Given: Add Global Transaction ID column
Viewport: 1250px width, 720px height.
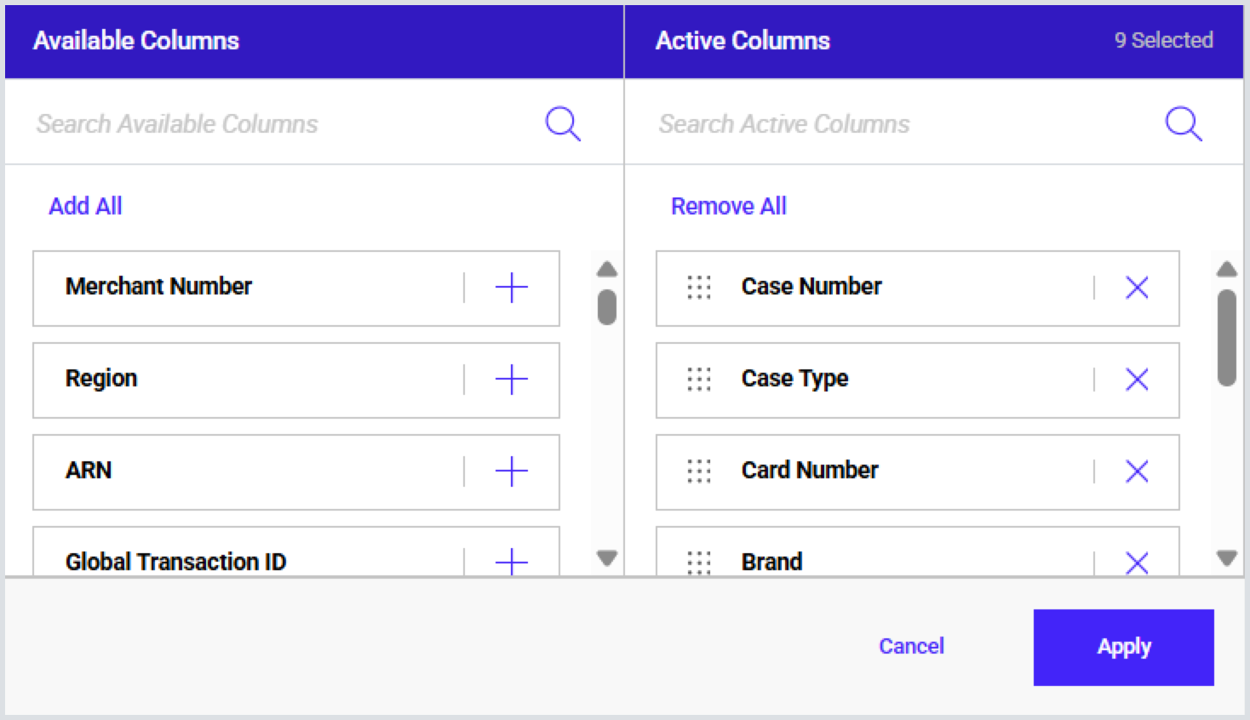Looking at the screenshot, I should tap(511, 562).
